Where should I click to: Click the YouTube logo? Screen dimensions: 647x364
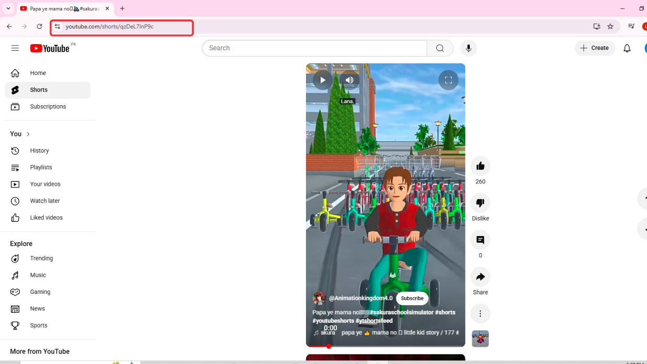pos(50,48)
